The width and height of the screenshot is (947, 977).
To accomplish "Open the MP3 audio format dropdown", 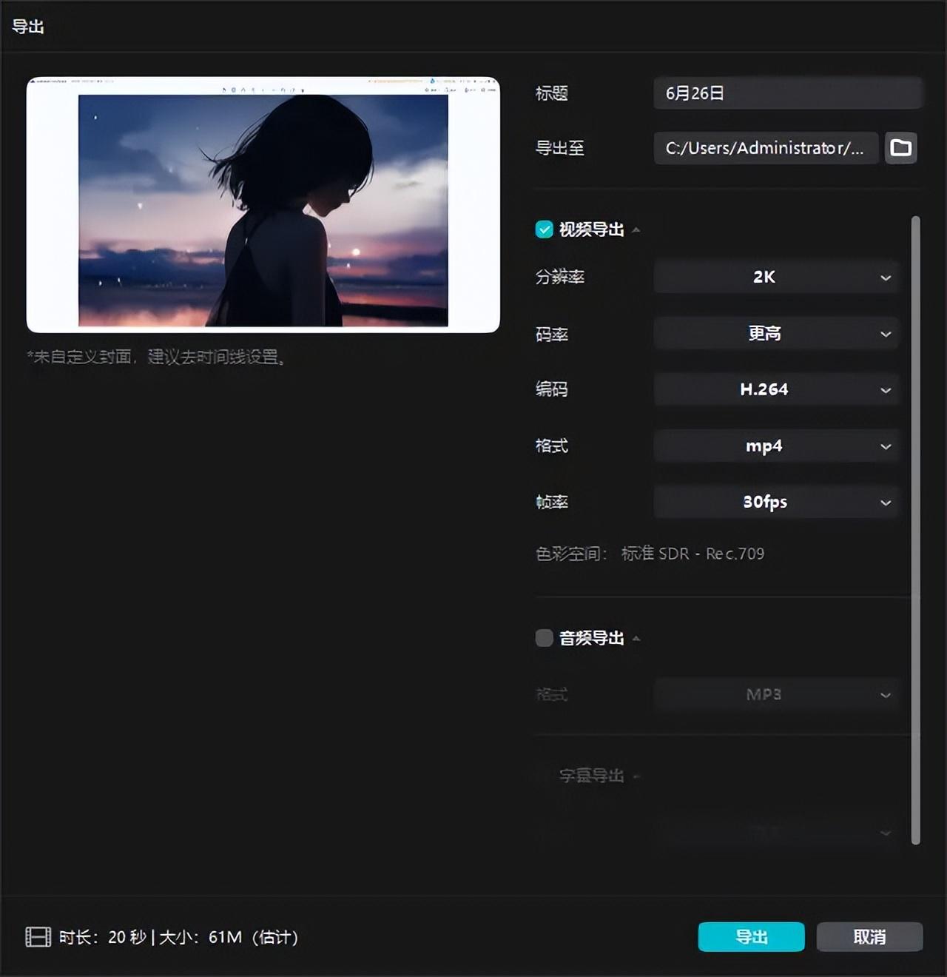I will (x=775, y=694).
